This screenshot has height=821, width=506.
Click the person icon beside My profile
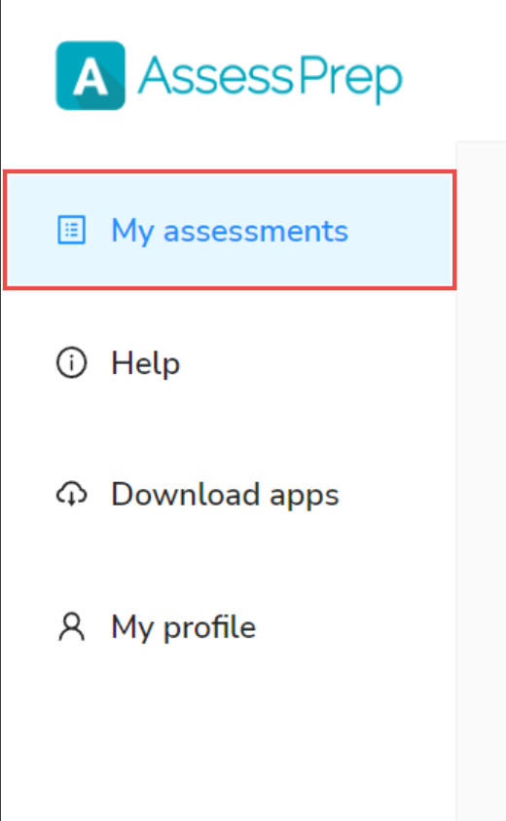coord(71,627)
